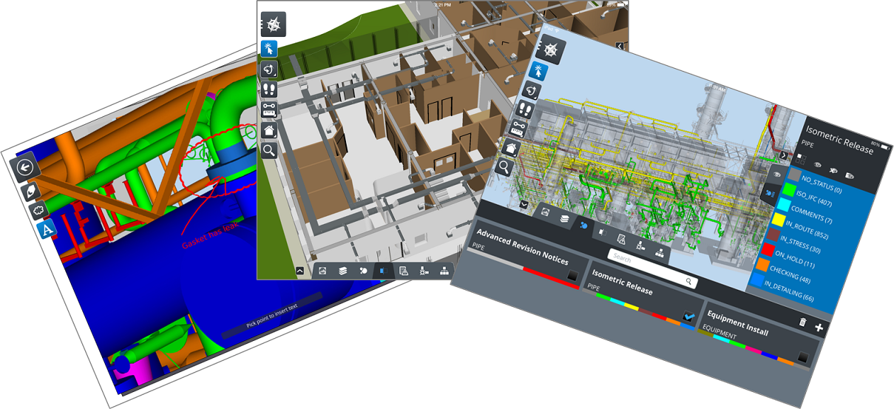Click the IN_ROUTE yellow color swatch
Viewport: 894px width, 409px height.
[x=778, y=220]
